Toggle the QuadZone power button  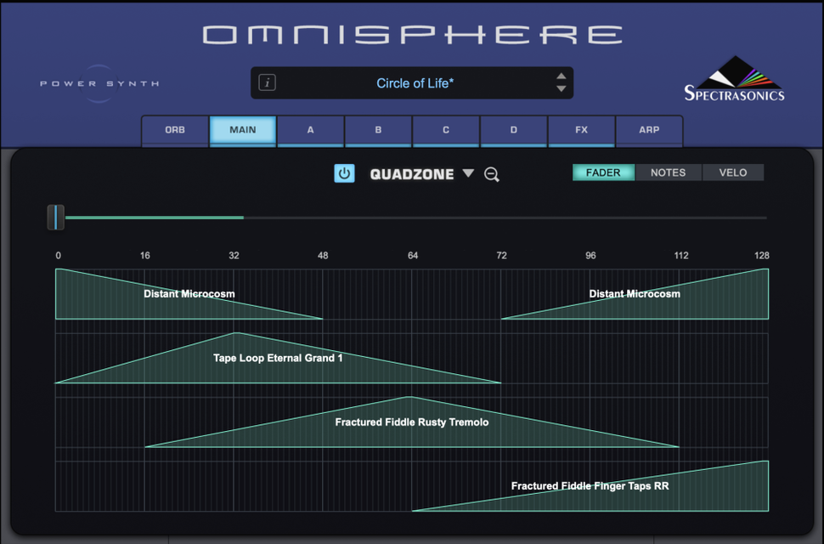tap(344, 173)
